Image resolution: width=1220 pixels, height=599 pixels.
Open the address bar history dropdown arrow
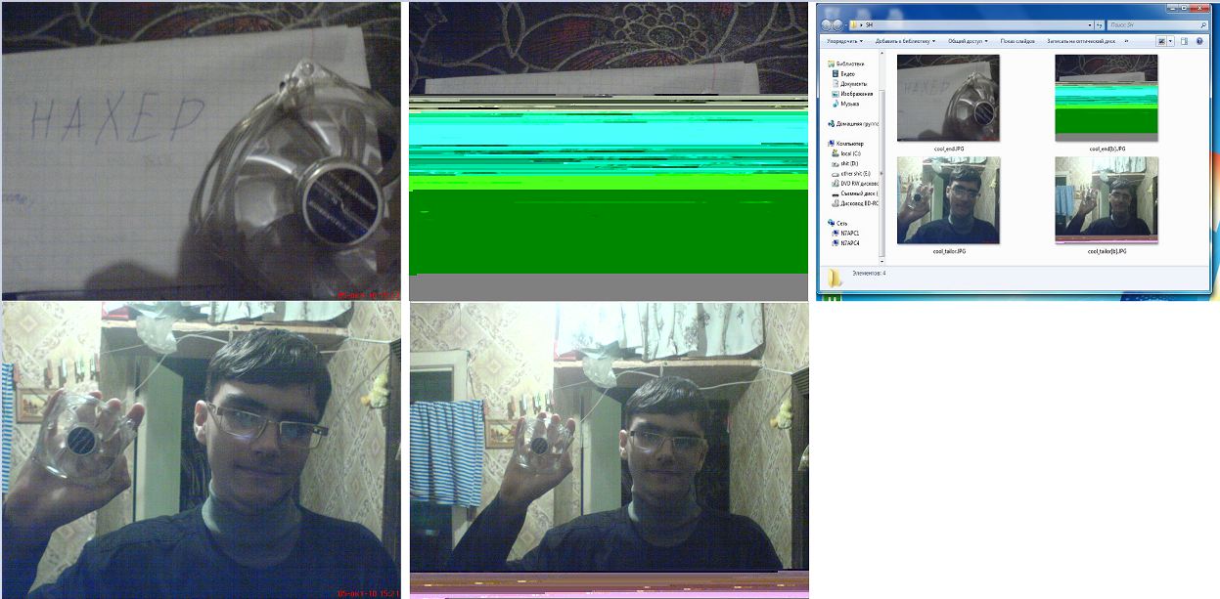[x=1089, y=24]
